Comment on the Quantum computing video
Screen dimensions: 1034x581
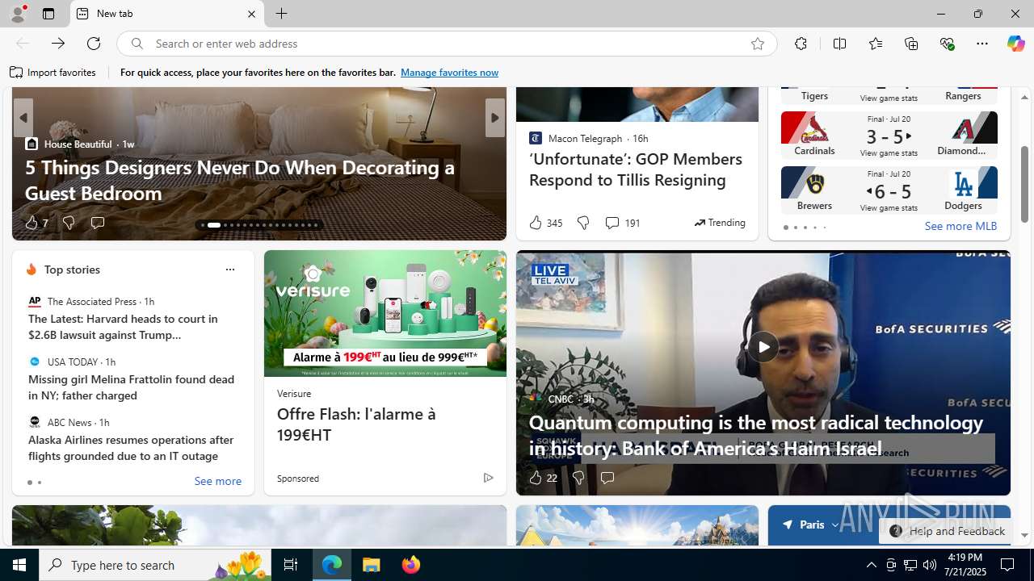[x=607, y=478]
